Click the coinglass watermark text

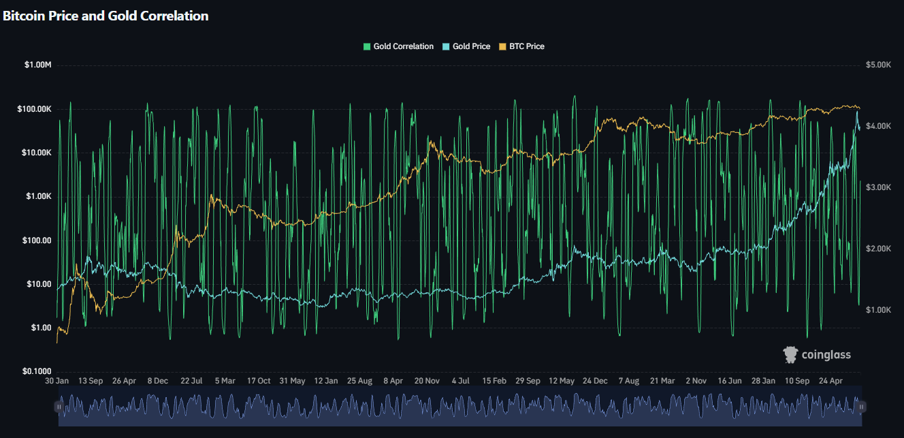(826, 355)
